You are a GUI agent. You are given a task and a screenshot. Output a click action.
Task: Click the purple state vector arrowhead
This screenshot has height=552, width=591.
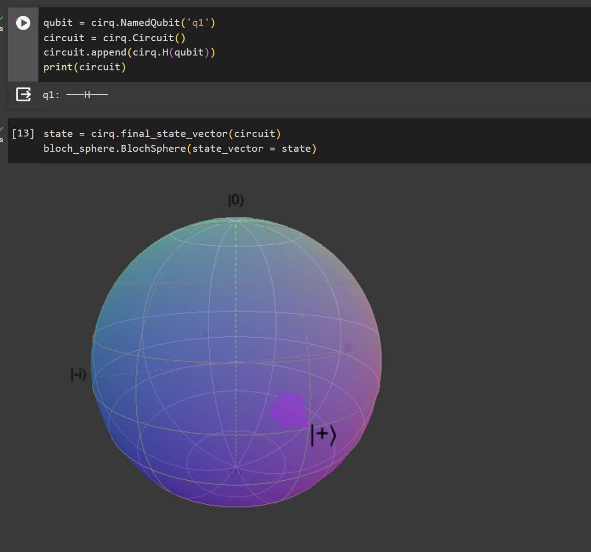(x=289, y=409)
